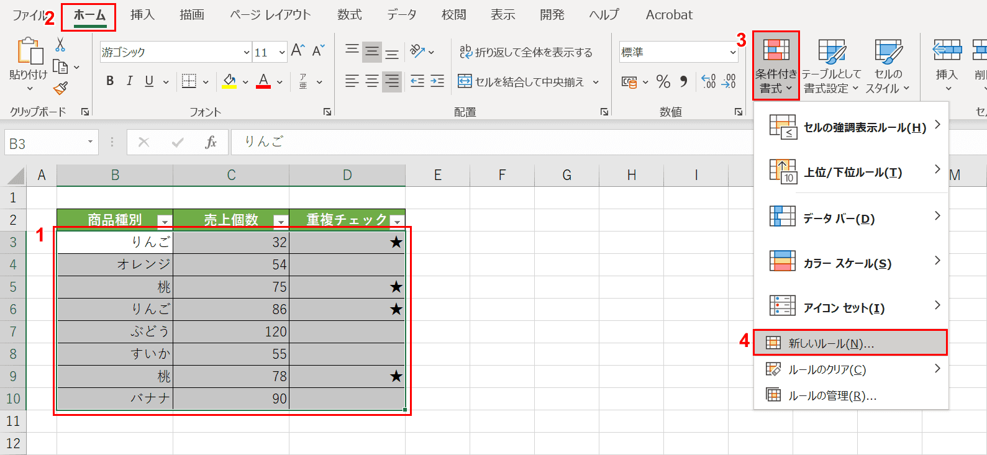Open underline style dropdown arrow

(x=166, y=81)
